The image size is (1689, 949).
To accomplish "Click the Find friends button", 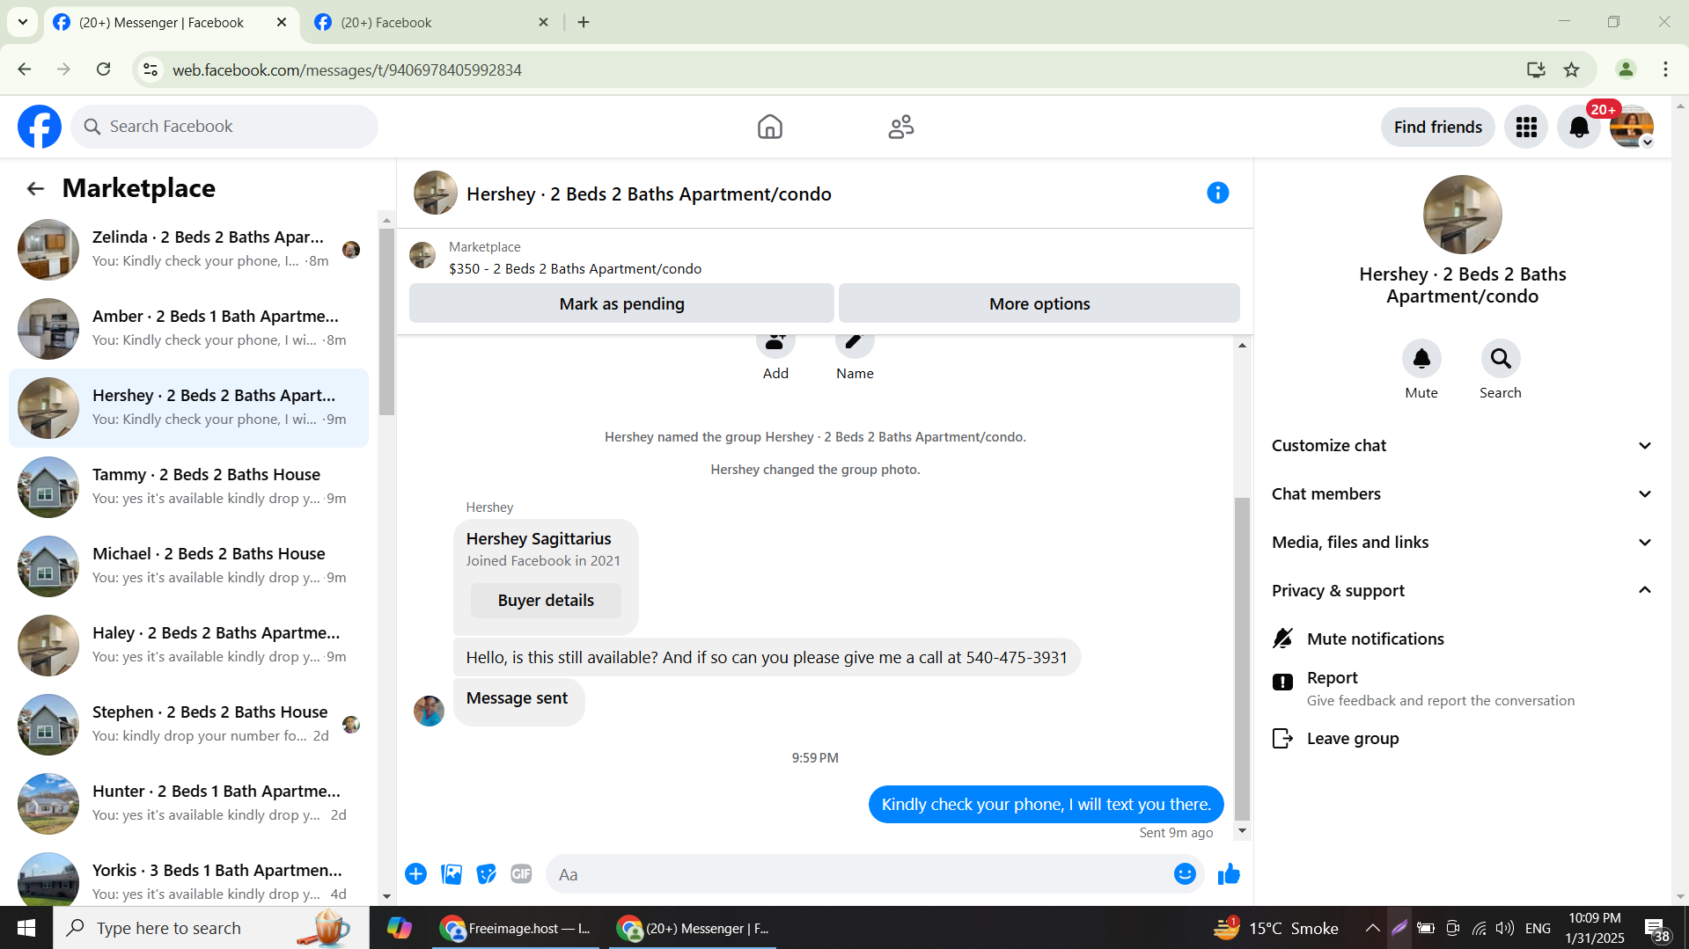I will coord(1437,127).
